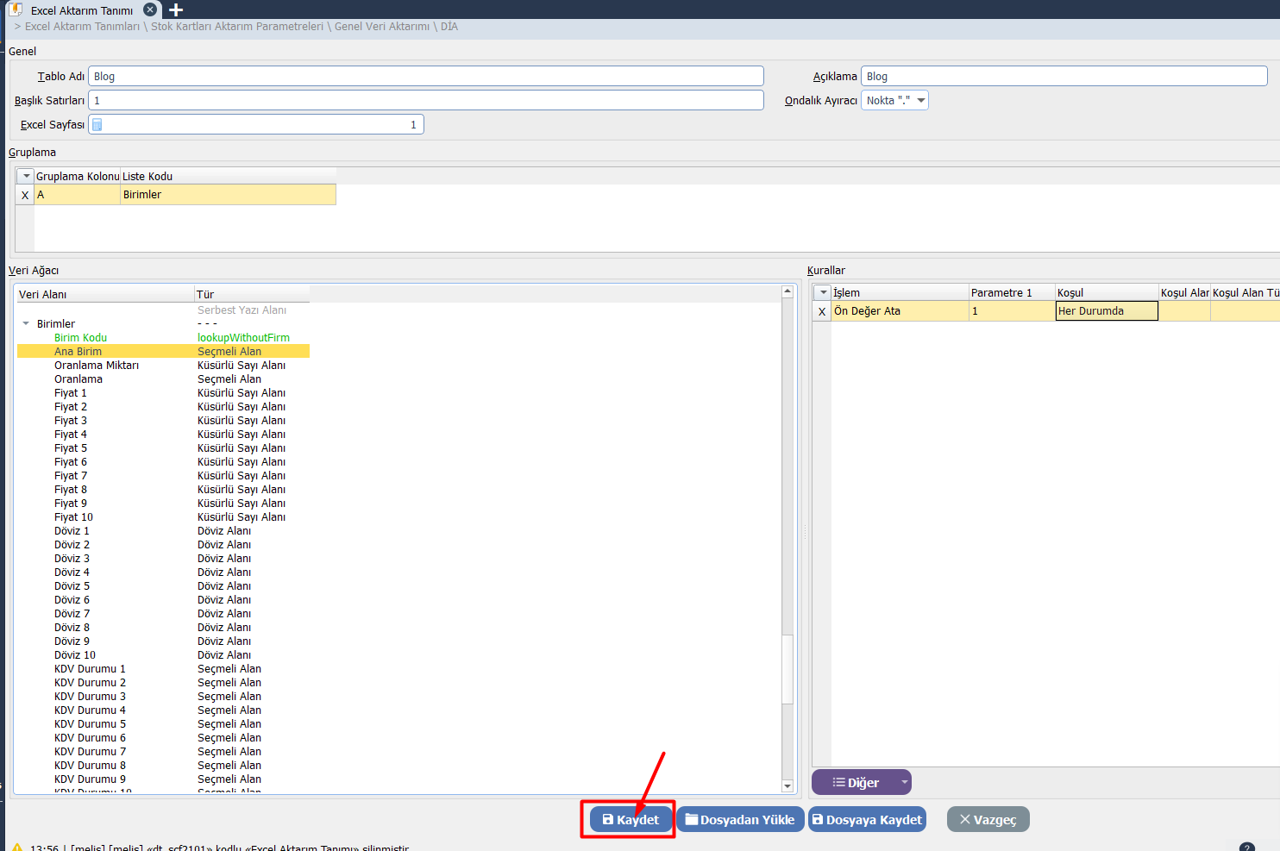The image size is (1280, 851).
Task: Delete the Gruplama row with X icon
Action: pos(25,195)
